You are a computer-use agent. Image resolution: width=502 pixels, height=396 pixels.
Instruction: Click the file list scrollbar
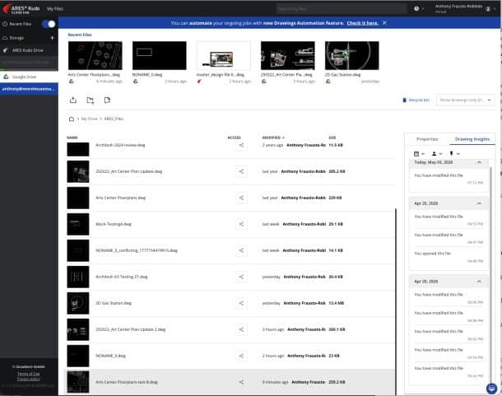click(396, 301)
